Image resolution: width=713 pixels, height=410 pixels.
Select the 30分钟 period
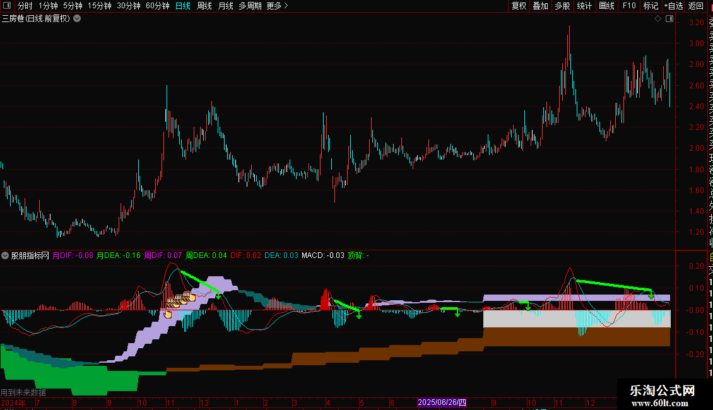pos(129,6)
